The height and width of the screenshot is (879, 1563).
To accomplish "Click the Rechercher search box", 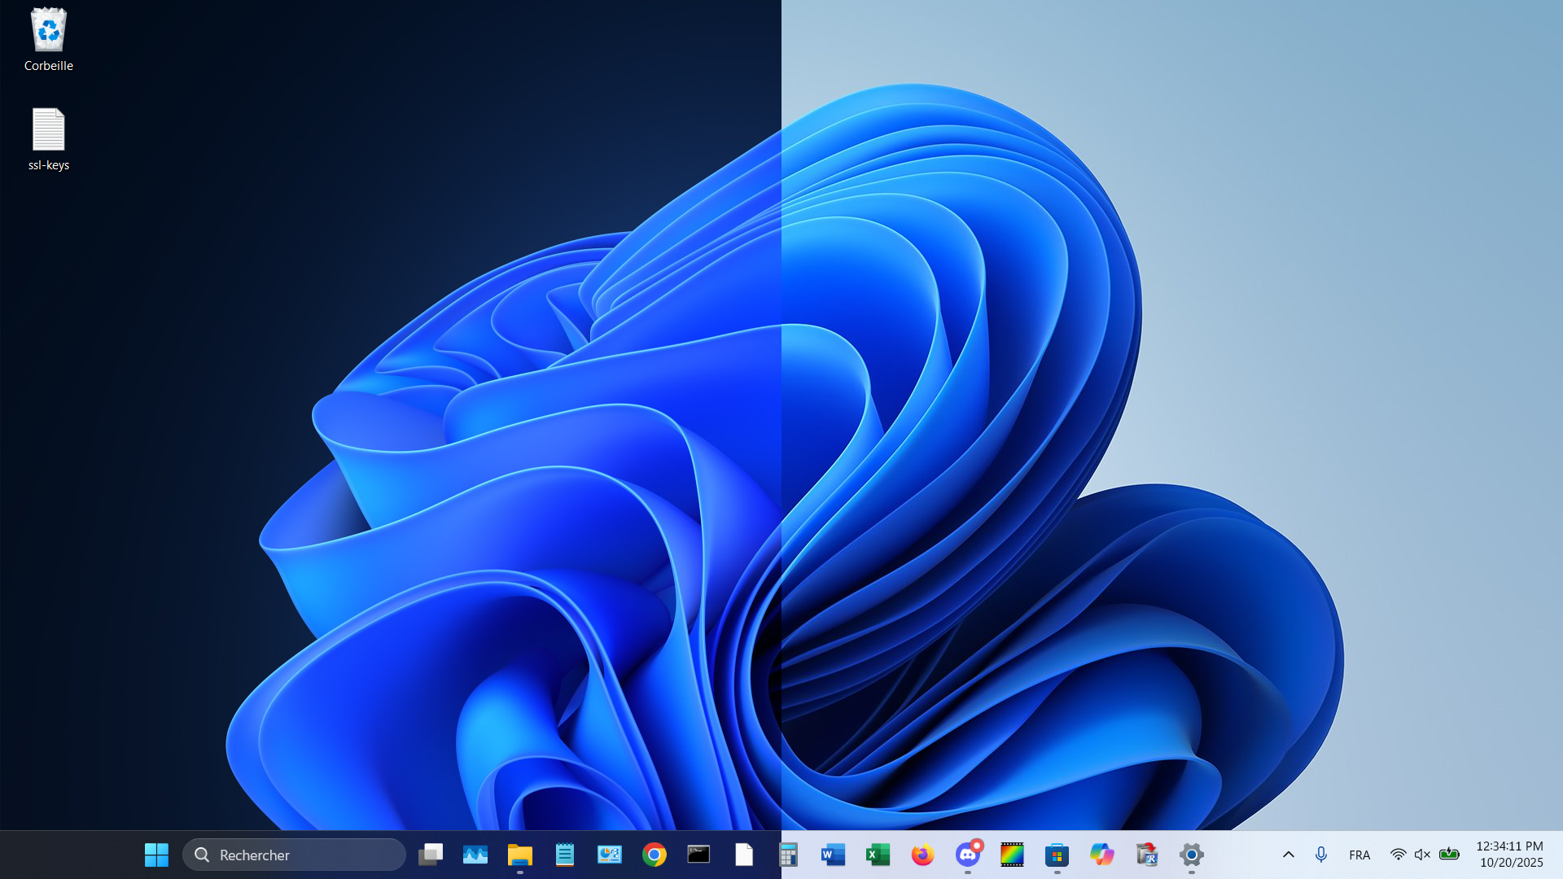I will point(293,855).
